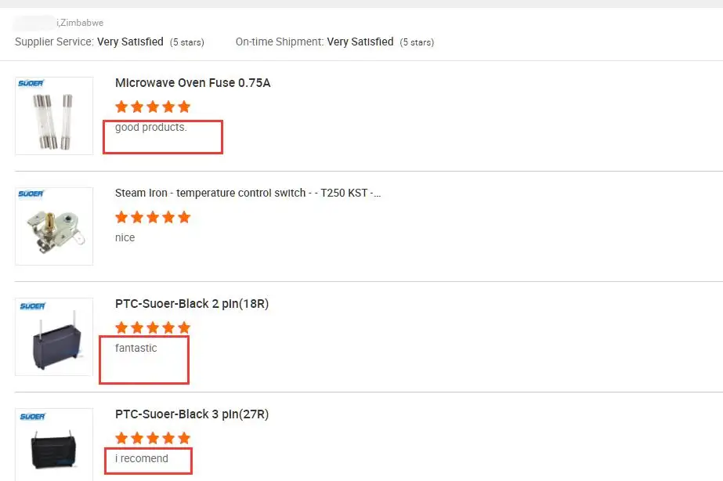Open the Microwave Oven Fuse 0.75A title
The width and height of the screenshot is (723, 481).
coord(193,83)
